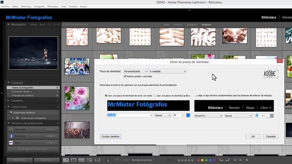Open identity plate font name dropdown
Screen dimensions: 292x164
tap(130, 115)
